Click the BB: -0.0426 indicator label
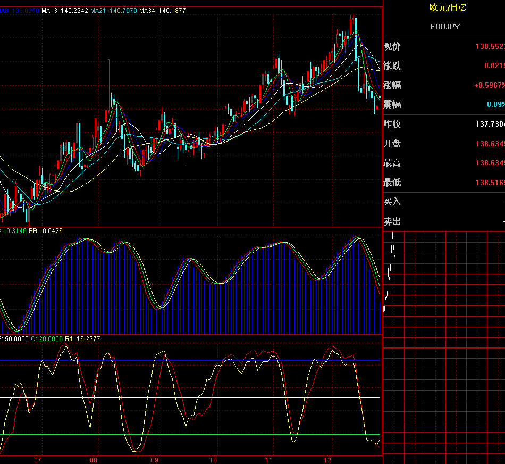Viewport: 505px width, 464px height. [x=46, y=231]
